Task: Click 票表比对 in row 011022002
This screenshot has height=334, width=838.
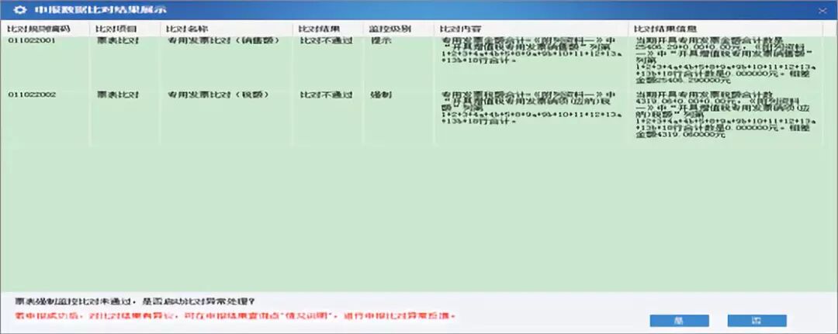Action: click(118, 95)
